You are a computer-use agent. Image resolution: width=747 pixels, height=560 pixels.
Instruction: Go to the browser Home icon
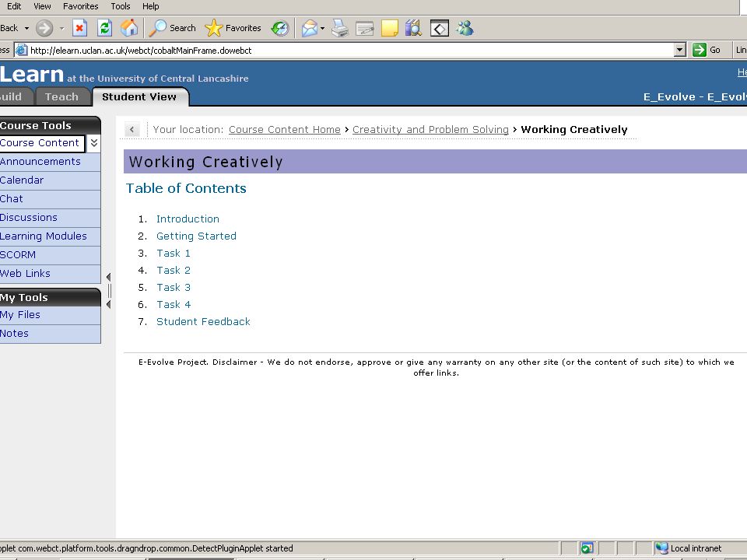click(129, 28)
